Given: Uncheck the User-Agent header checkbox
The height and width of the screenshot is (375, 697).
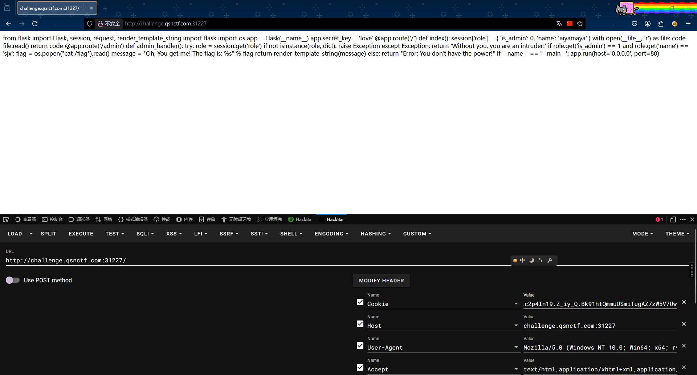Looking at the screenshot, I should tap(360, 346).
